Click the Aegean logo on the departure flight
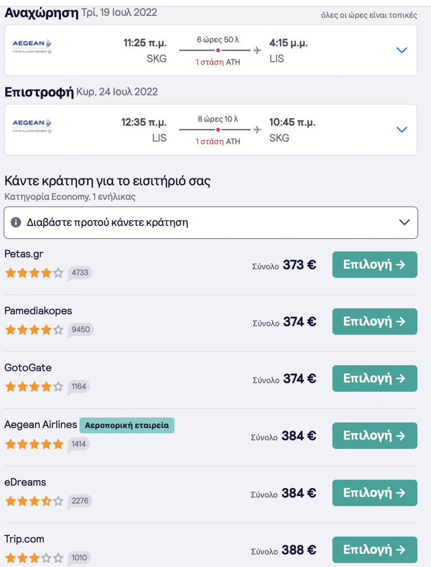 32,45
